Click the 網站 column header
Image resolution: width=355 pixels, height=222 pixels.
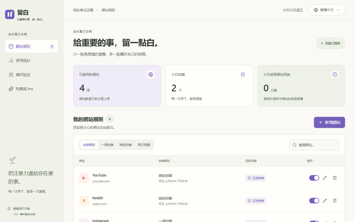click(x=82, y=161)
